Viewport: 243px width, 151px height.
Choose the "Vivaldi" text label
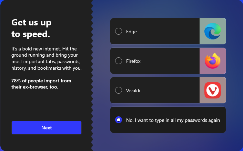[x=133, y=91]
